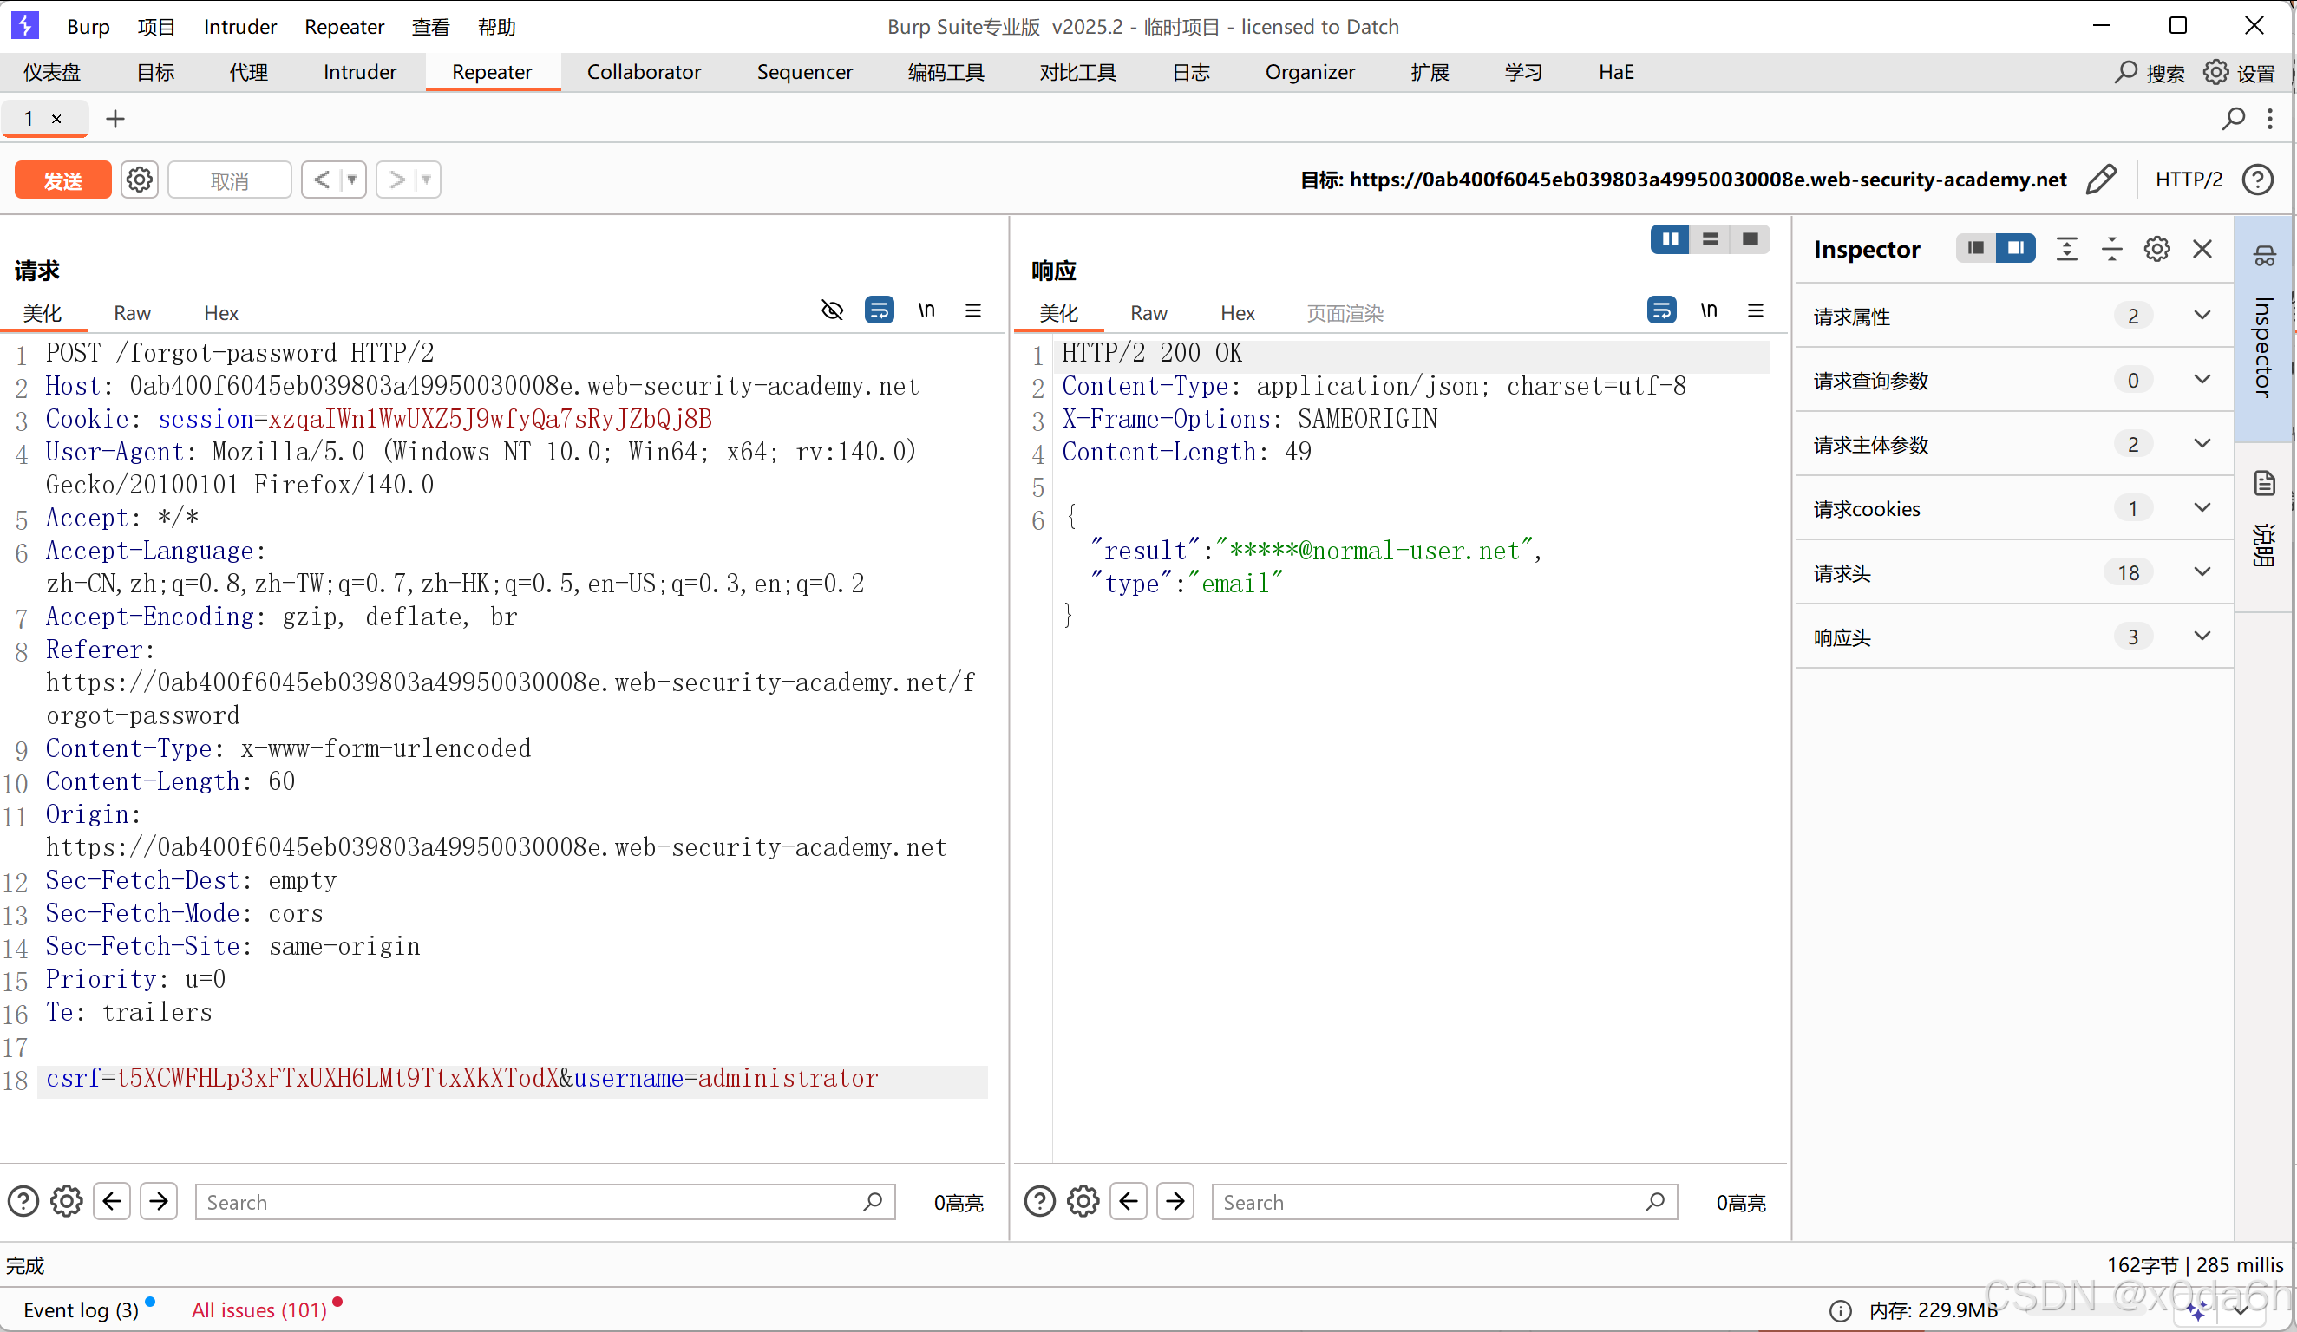
Task: Open back-navigation history dropdown arrow
Action: coord(351,180)
